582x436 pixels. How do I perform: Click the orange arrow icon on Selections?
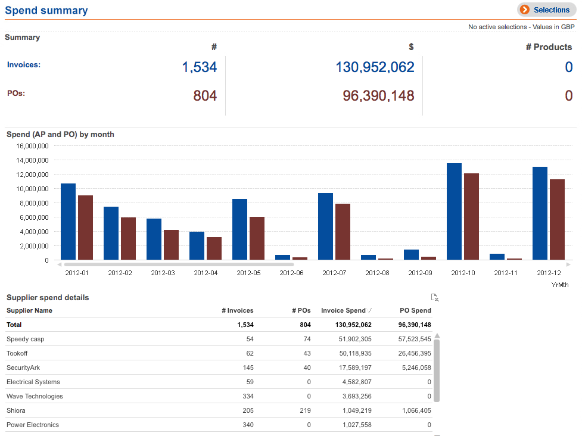[x=525, y=10]
